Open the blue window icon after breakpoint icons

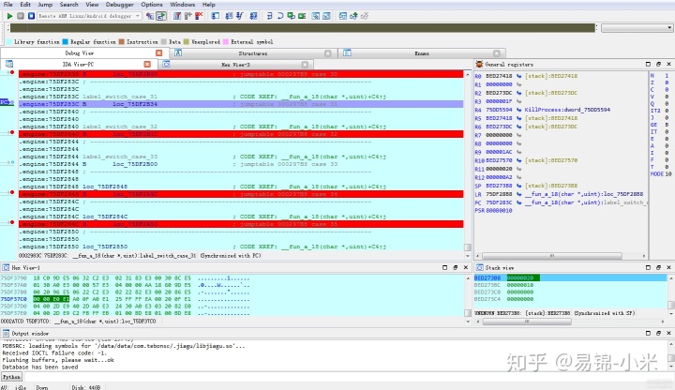click(216, 16)
